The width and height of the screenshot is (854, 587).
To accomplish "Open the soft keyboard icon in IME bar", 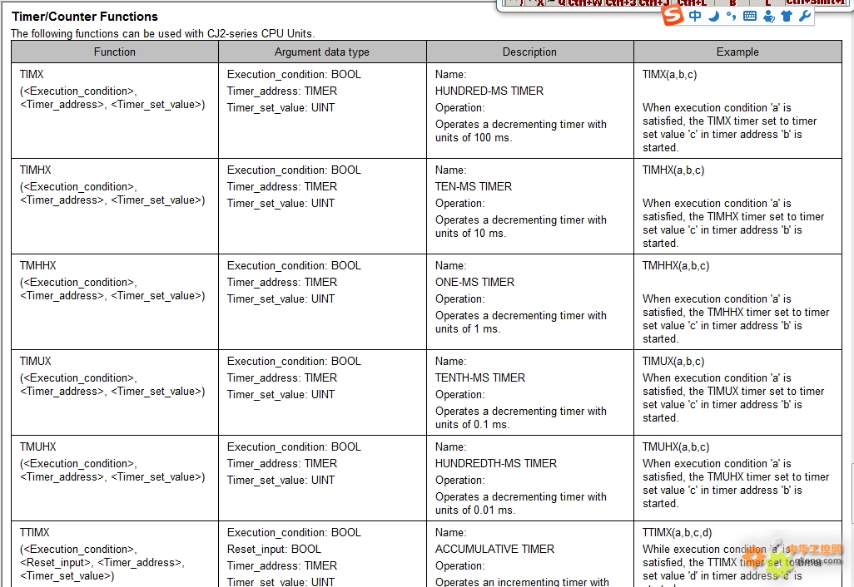I will [750, 16].
